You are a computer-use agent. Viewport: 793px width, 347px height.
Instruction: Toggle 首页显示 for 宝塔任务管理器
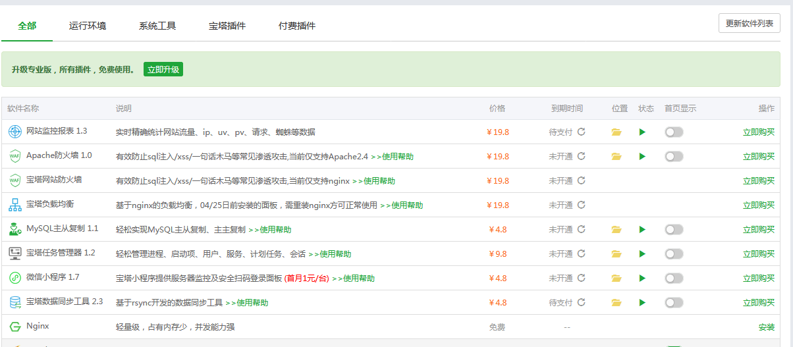[674, 254]
